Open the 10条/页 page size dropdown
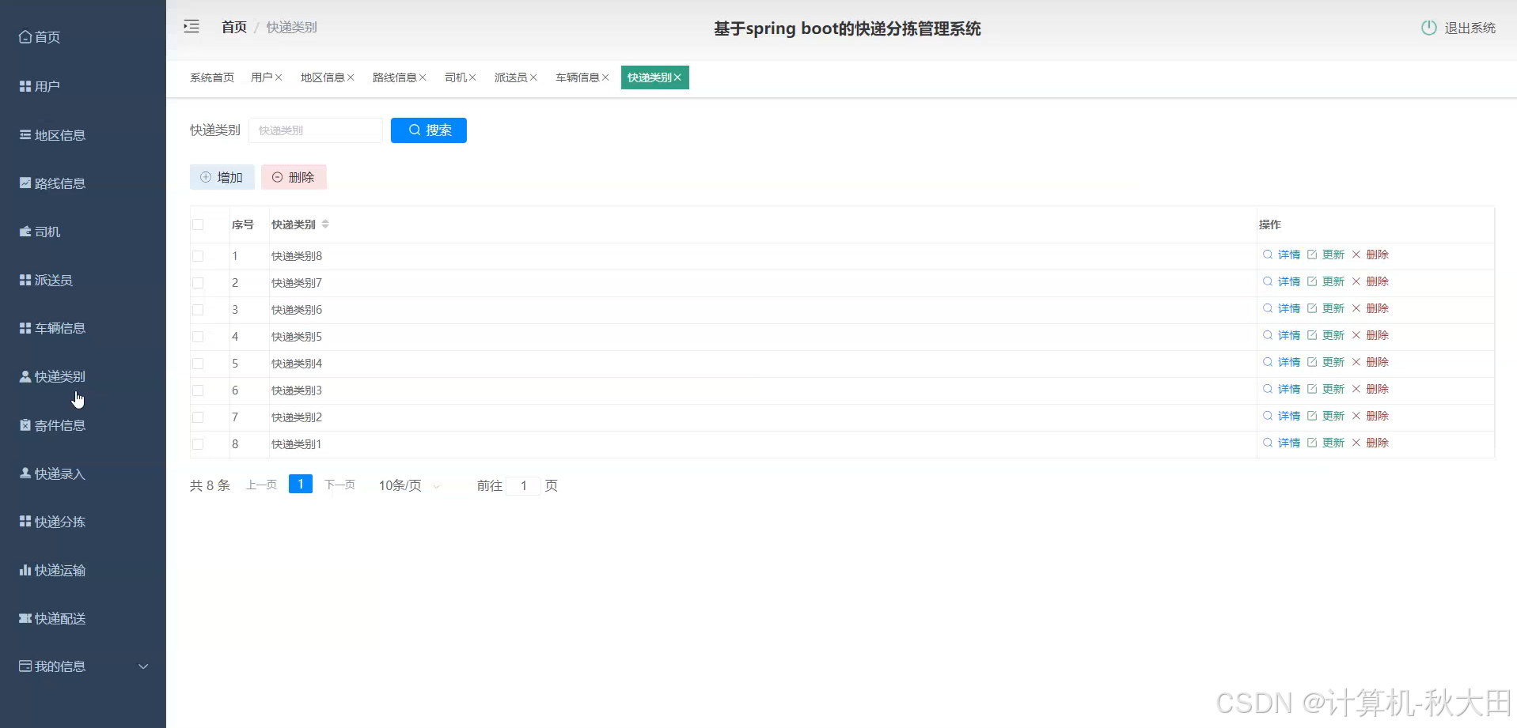 (x=410, y=485)
